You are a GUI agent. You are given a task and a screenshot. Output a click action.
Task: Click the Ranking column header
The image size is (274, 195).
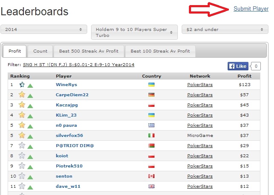coord(20,76)
